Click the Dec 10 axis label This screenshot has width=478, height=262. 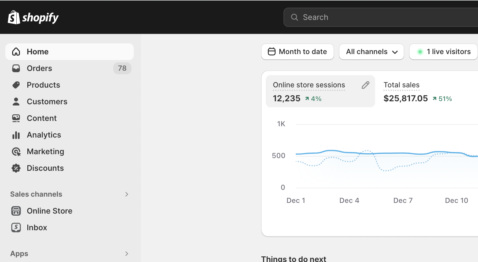click(457, 201)
